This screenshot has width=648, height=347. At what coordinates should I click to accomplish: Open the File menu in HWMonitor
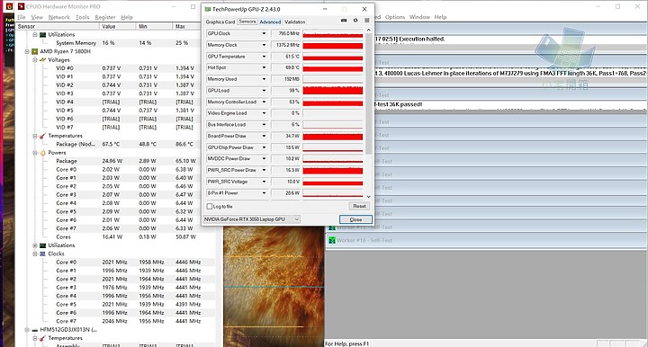pos(22,17)
